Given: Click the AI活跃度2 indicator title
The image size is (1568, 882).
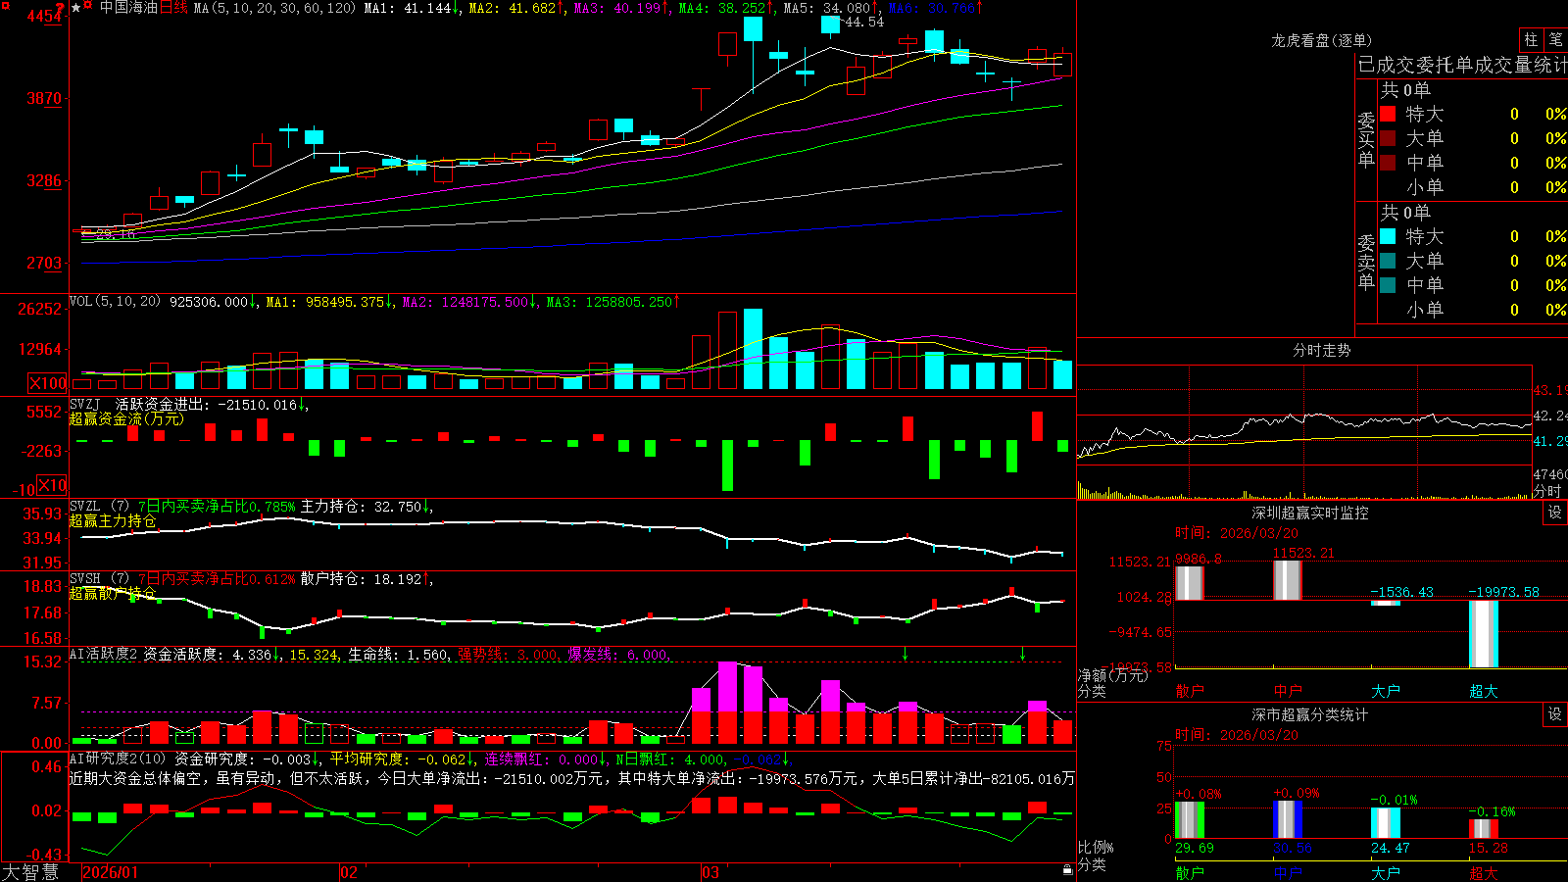Looking at the screenshot, I should point(104,655).
